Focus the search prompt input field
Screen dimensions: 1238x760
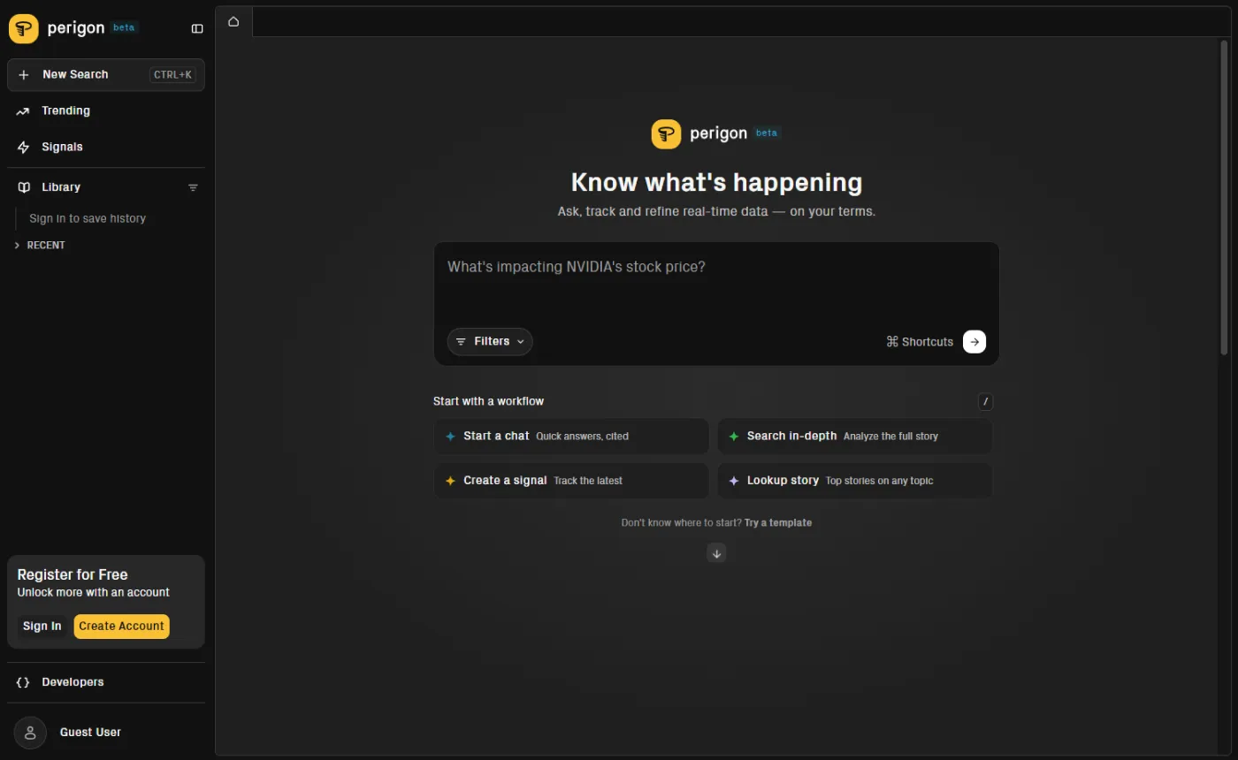[716, 283]
